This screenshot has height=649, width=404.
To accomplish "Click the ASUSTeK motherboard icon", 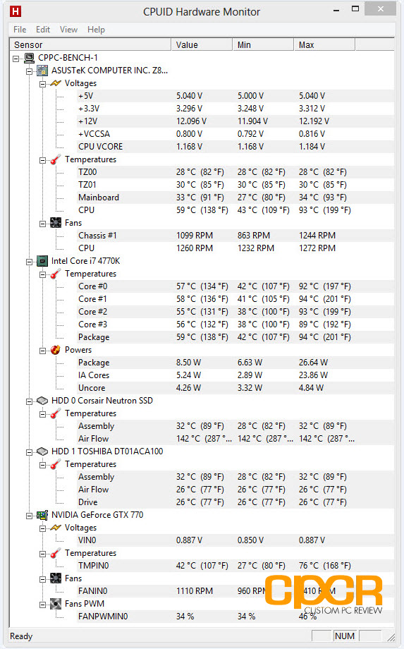I will coord(42,71).
